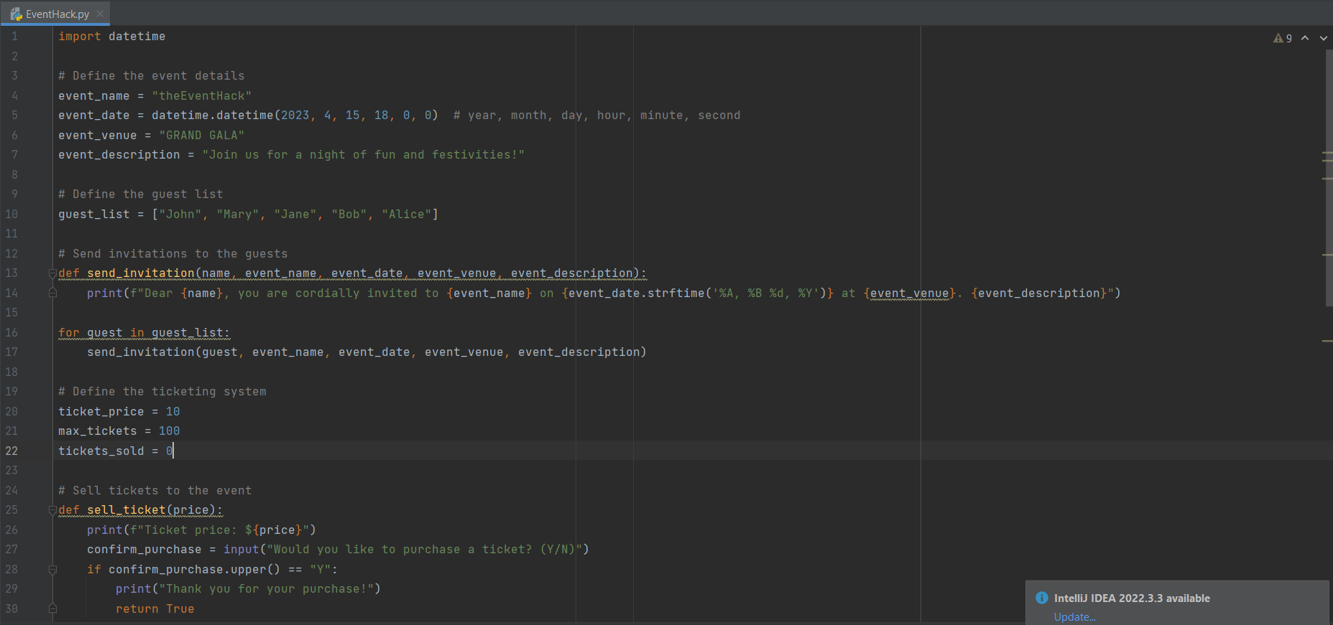Click the info icon in IntelliJ IDEA notification
The height and width of the screenshot is (625, 1333).
pyautogui.click(x=1041, y=598)
